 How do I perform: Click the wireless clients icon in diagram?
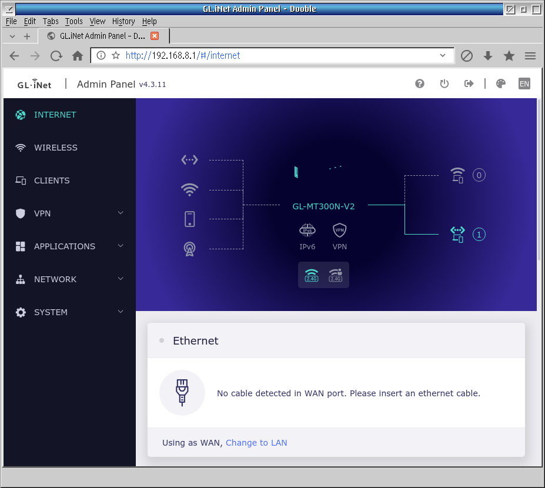click(457, 175)
